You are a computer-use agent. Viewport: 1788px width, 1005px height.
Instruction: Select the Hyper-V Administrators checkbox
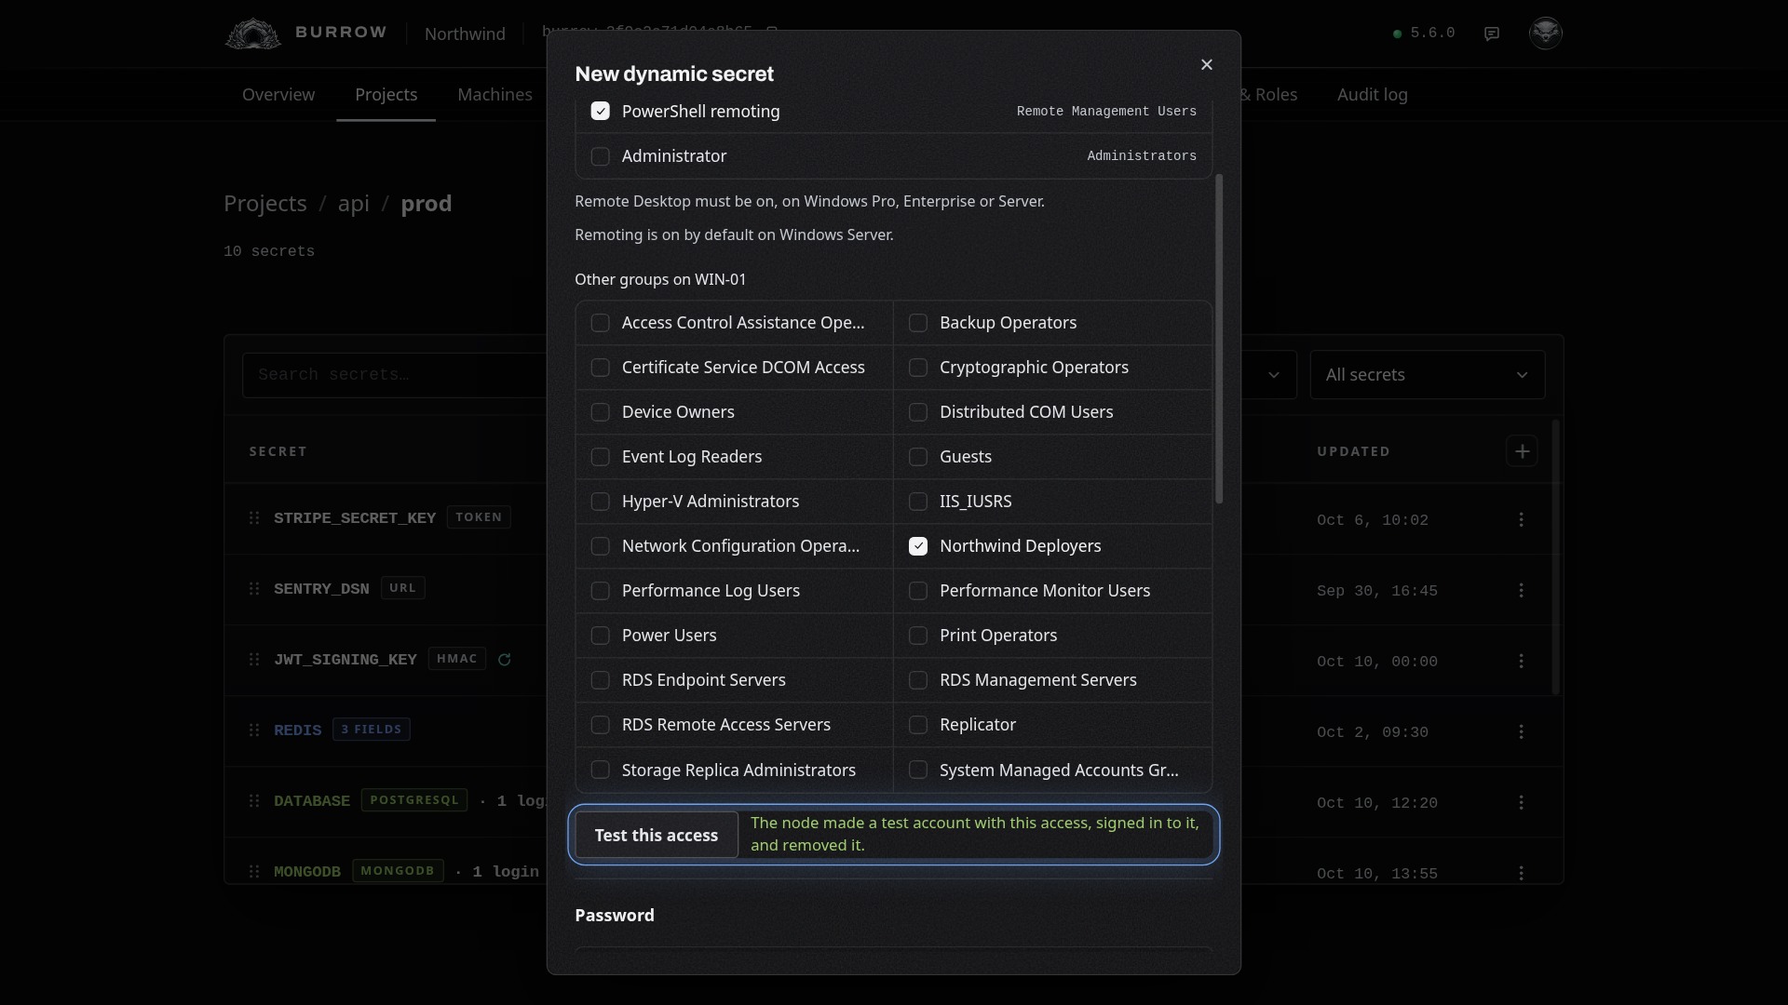click(x=601, y=502)
